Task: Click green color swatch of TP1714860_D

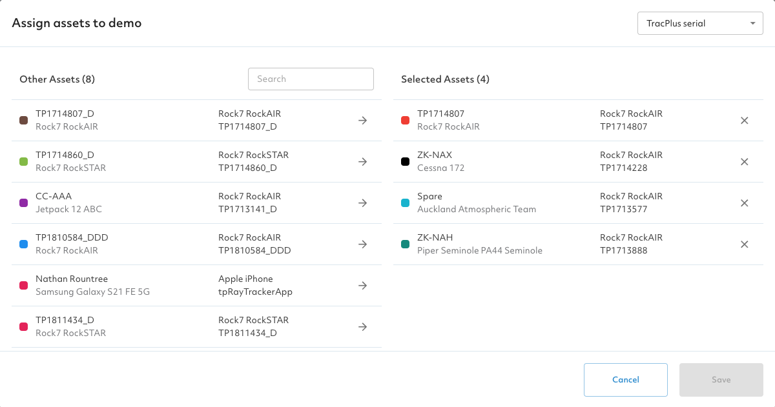Action: 24,162
